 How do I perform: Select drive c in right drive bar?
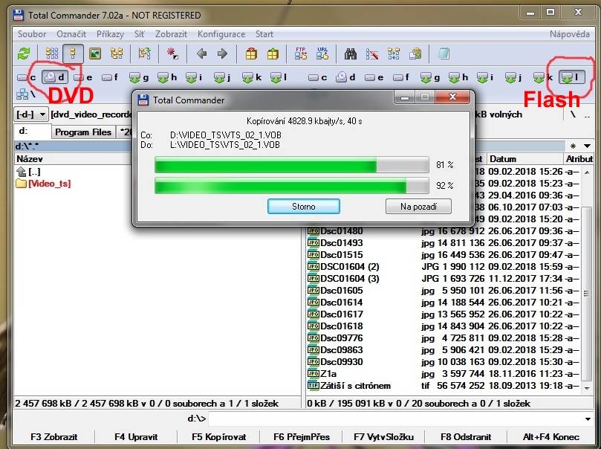click(318, 77)
